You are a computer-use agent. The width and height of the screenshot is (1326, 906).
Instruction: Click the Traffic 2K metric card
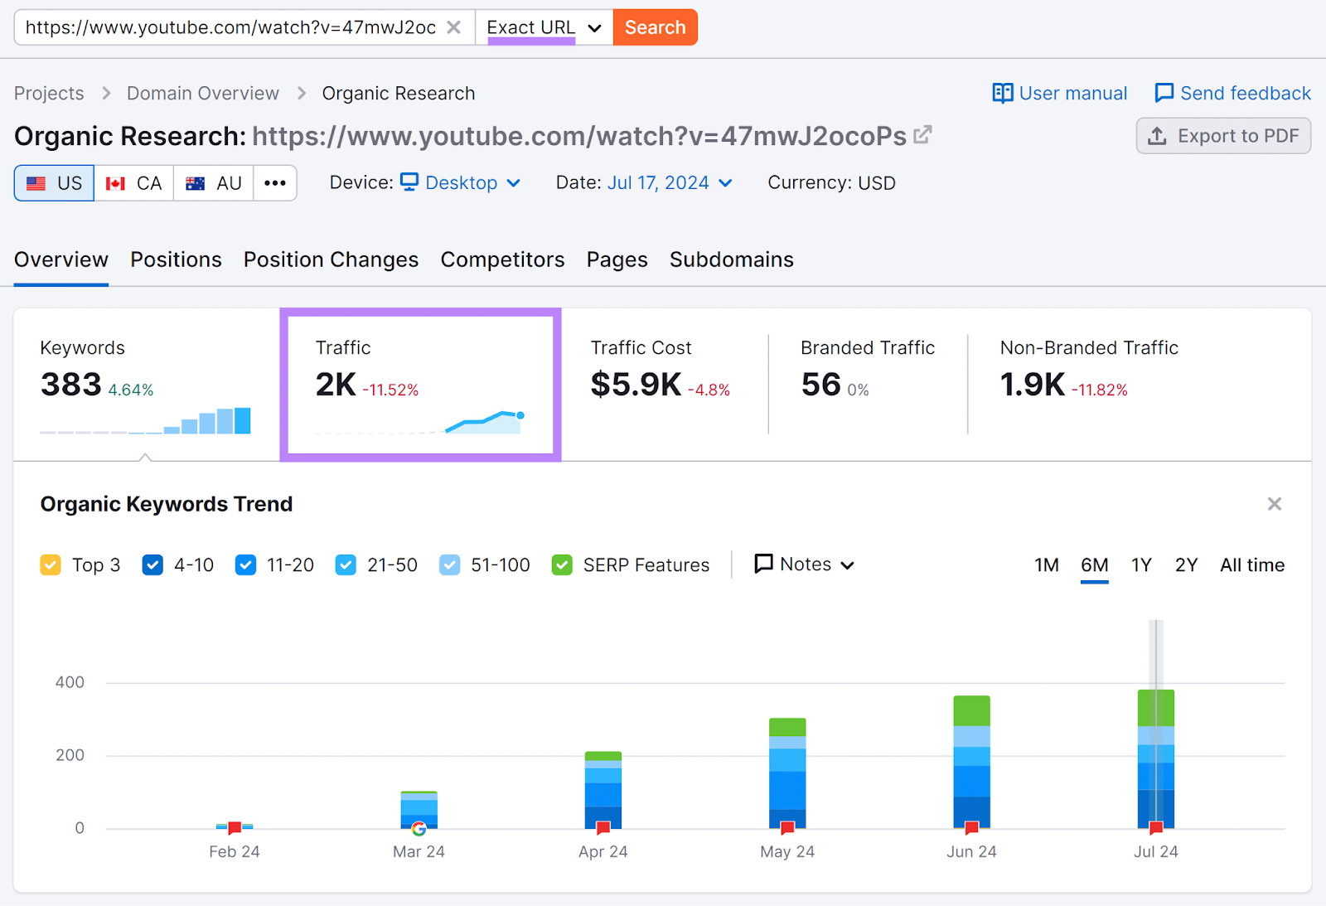(x=420, y=385)
